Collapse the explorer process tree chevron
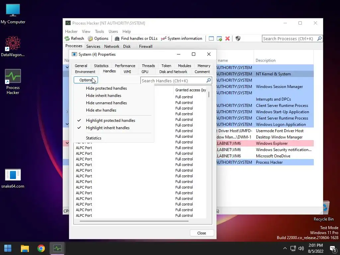 click(x=67, y=143)
